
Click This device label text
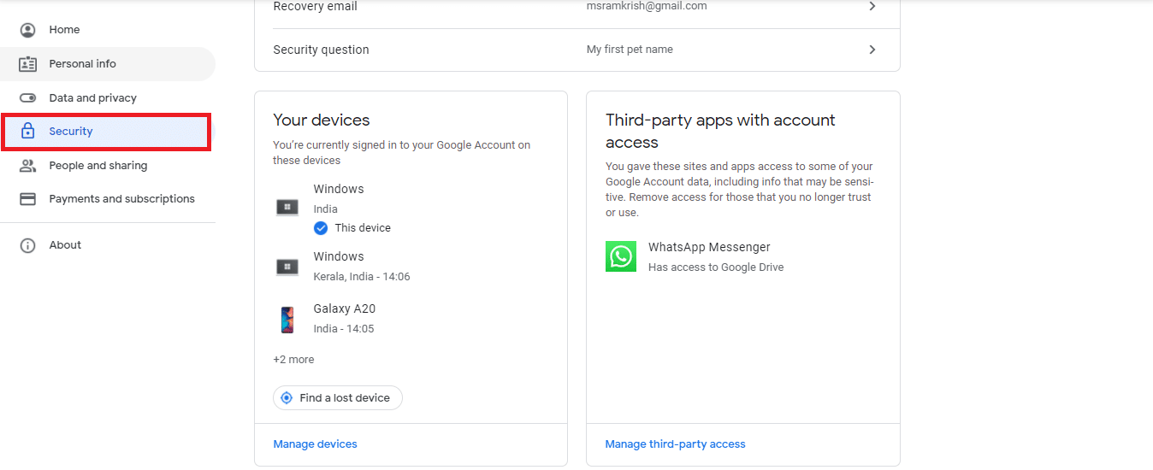coord(363,228)
